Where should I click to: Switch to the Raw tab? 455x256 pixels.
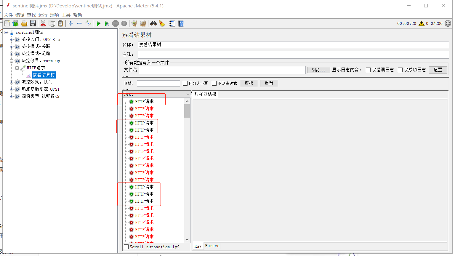point(198,246)
